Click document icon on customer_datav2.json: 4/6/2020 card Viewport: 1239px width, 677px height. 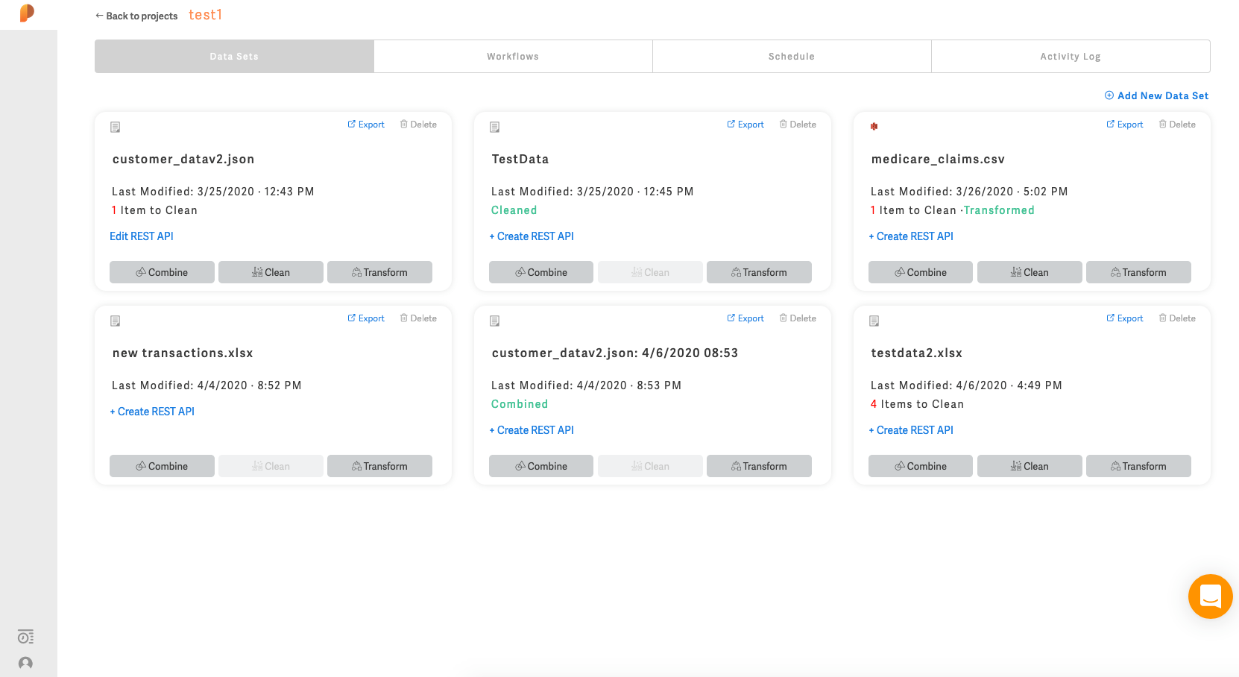494,321
